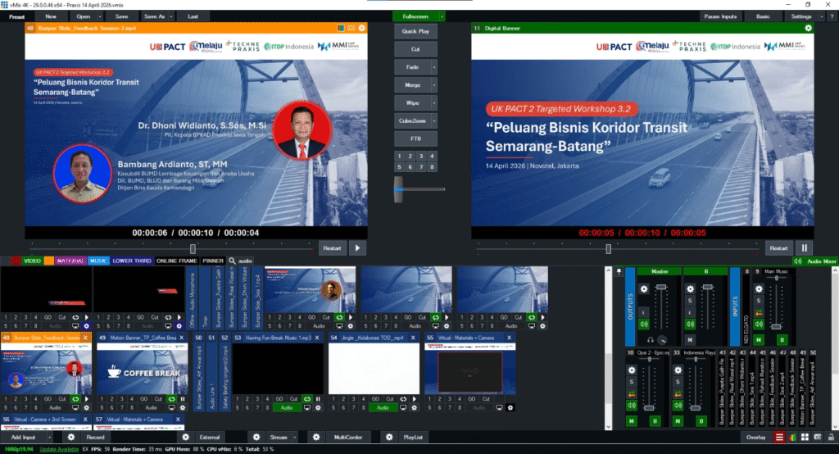Click the play icon under Preview window
Image resolution: width=839 pixels, height=454 pixels.
pos(358,247)
